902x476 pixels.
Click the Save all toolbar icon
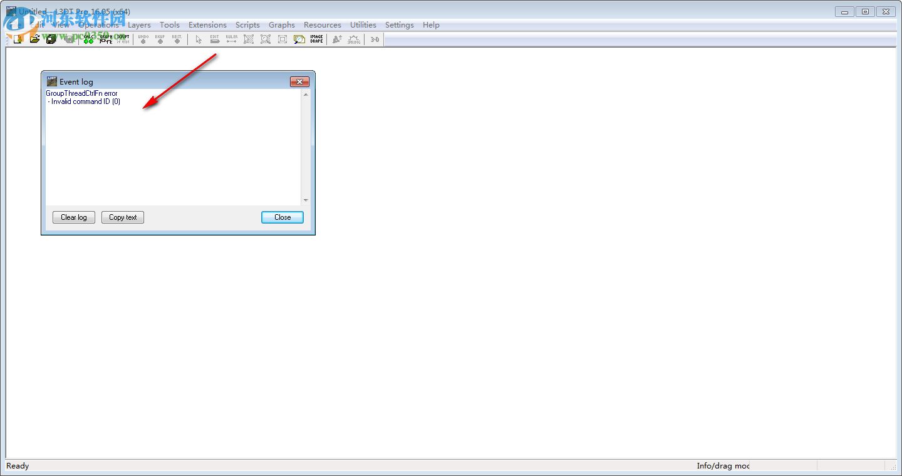point(51,39)
